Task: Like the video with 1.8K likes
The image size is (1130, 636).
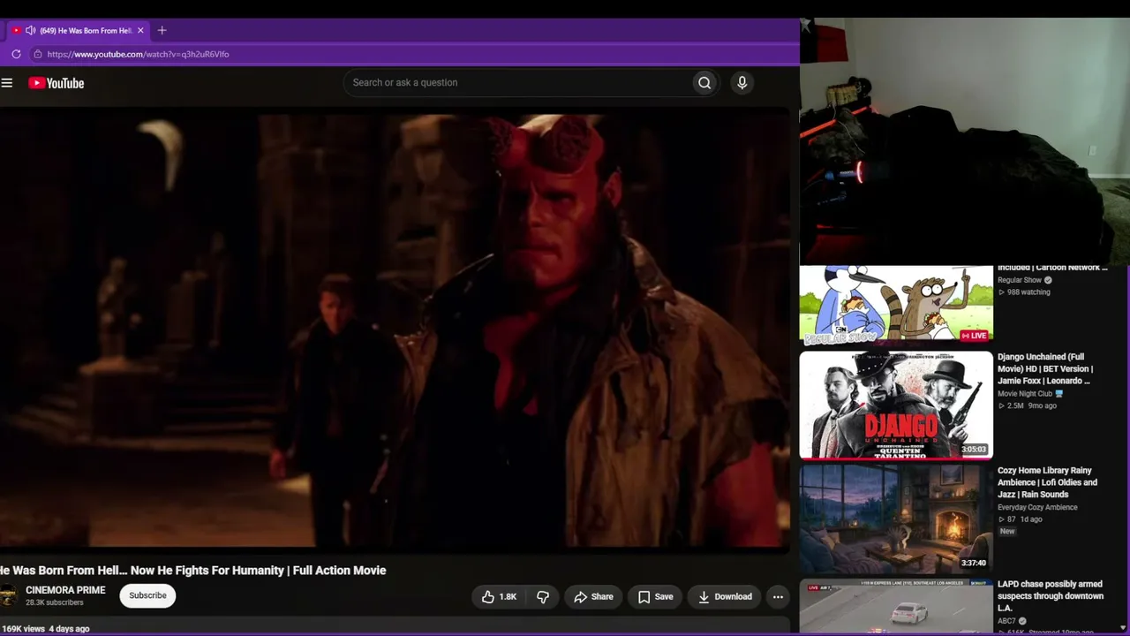Action: click(499, 597)
